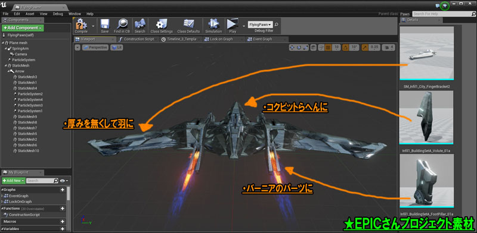
Task: Open the Window menu
Action: coord(75,14)
